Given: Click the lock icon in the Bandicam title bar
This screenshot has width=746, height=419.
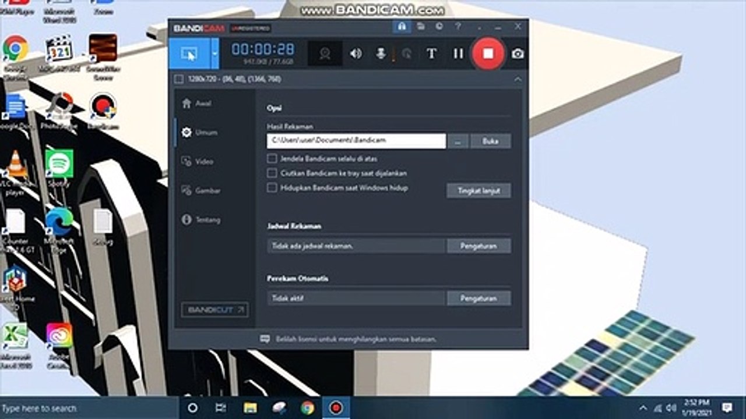Looking at the screenshot, I should [x=402, y=27].
